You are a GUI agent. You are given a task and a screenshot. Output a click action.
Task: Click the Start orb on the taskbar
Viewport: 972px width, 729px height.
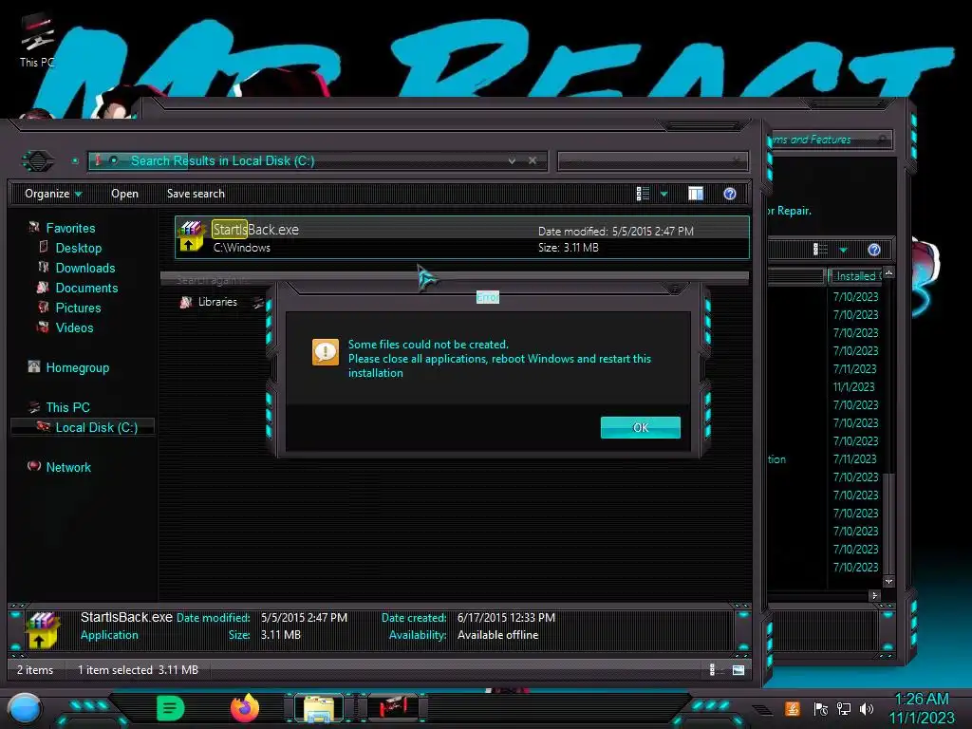point(25,708)
